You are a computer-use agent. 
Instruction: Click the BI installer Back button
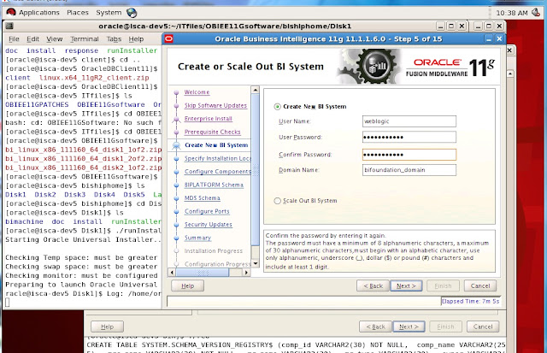(x=373, y=285)
